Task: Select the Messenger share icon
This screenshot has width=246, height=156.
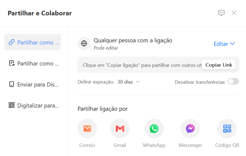Action: [190, 129]
